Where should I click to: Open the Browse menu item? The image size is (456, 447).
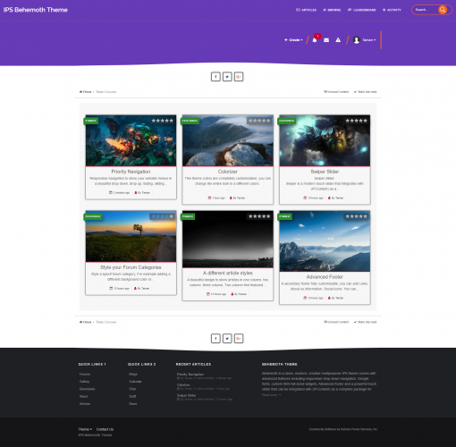pos(332,10)
